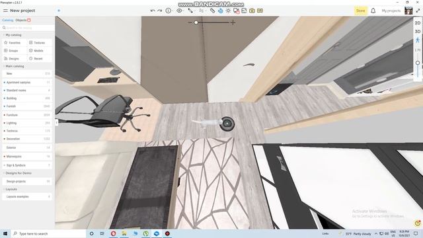Open Layouts examples item

(28, 197)
